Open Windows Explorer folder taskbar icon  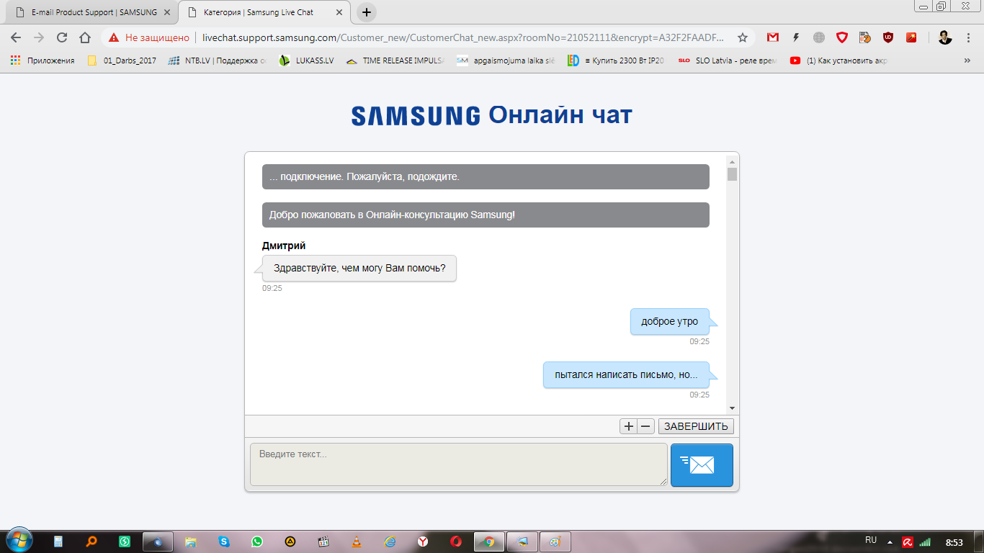click(x=191, y=541)
